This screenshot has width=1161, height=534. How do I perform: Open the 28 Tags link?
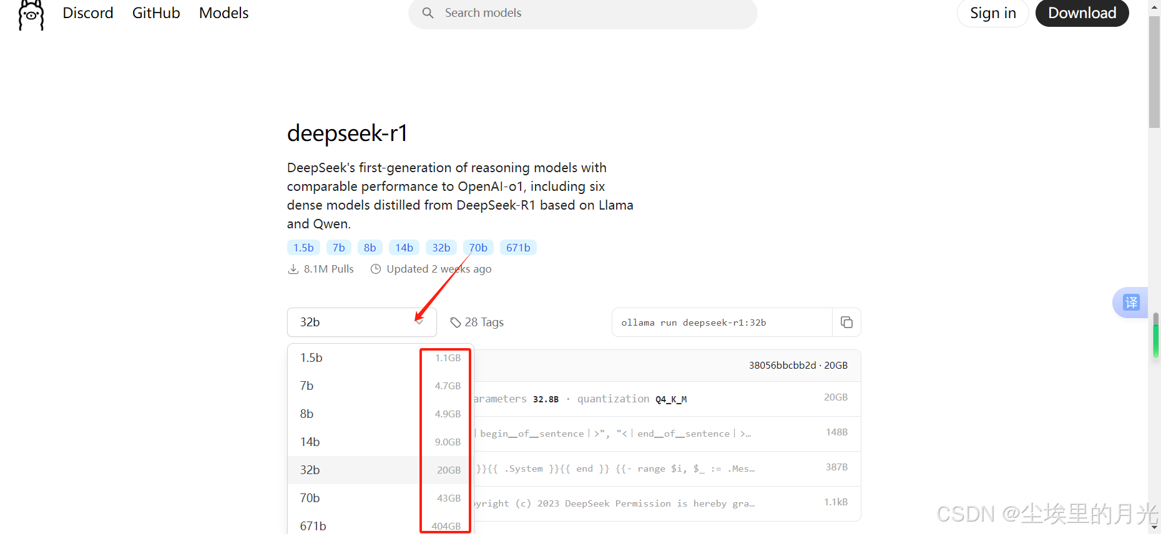click(x=478, y=323)
